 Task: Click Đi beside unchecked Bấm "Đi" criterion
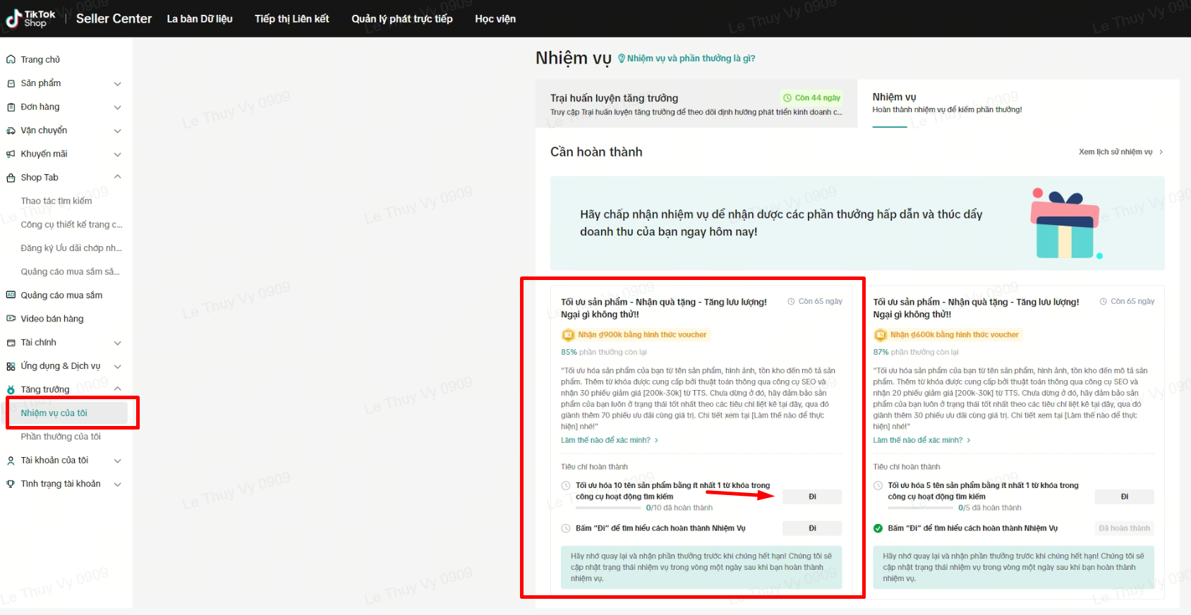coord(812,528)
